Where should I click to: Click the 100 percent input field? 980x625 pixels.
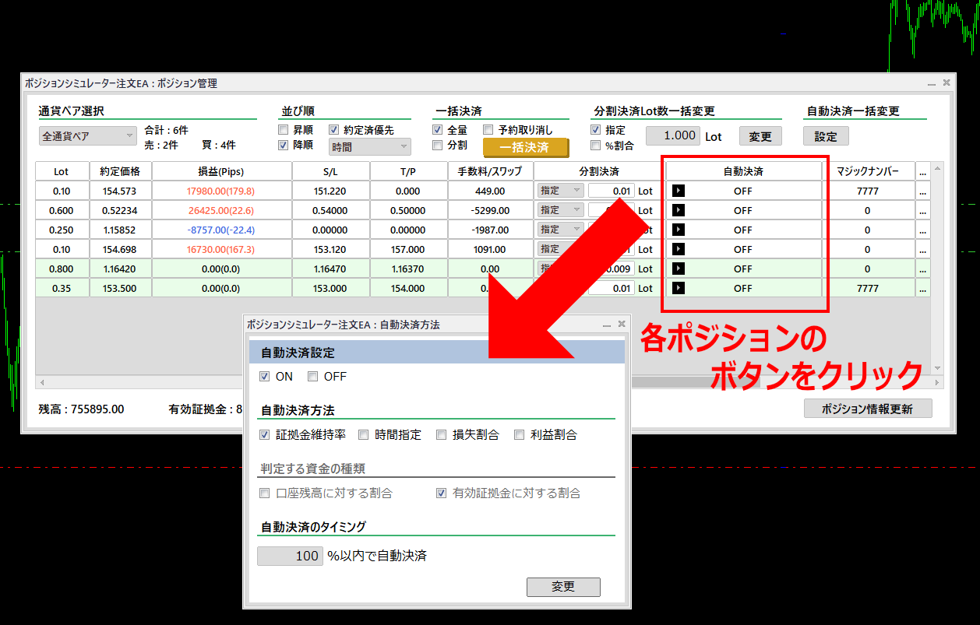pos(290,556)
